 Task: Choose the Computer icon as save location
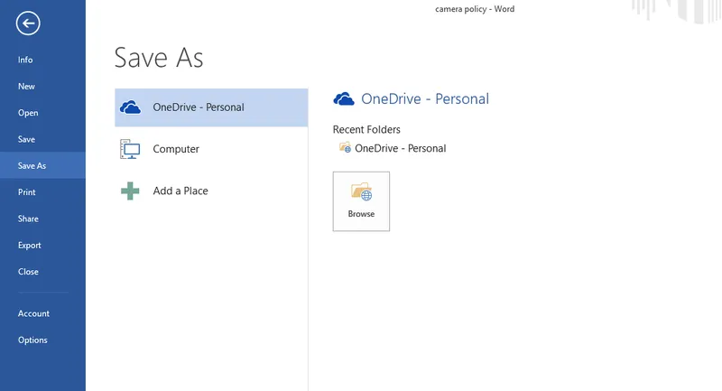point(131,149)
